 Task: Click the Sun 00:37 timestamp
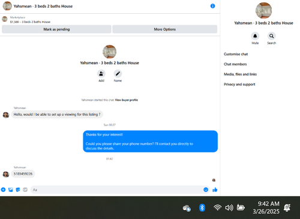coord(109,125)
